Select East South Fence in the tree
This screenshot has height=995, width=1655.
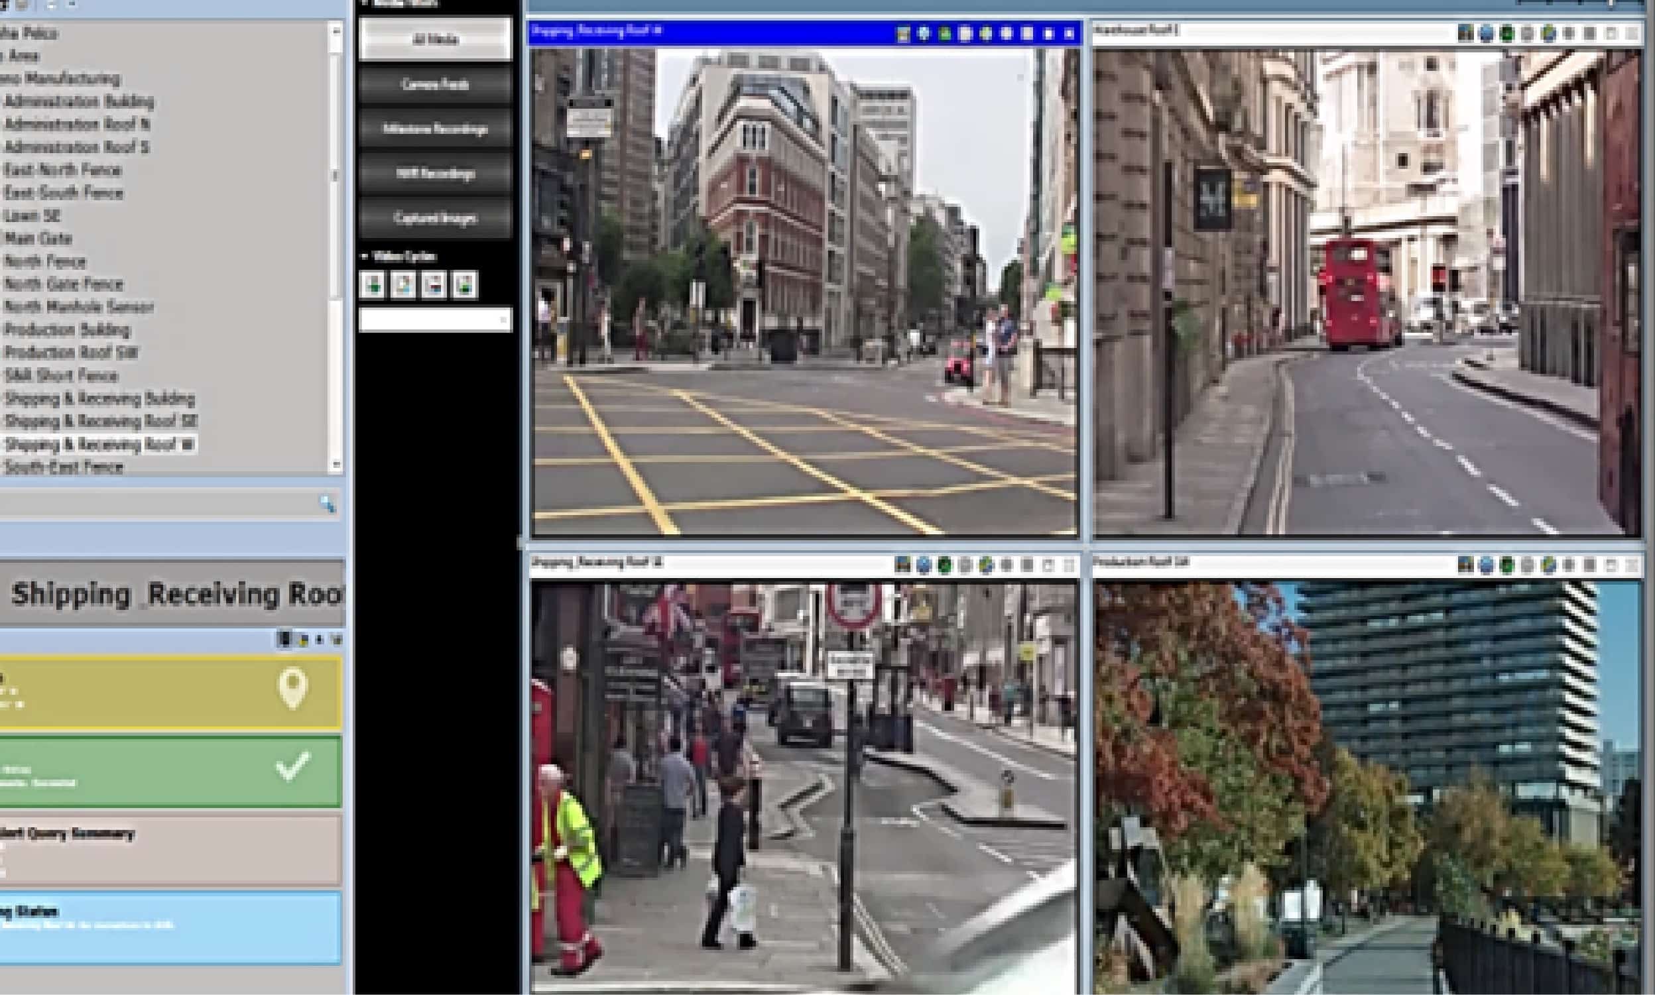(x=64, y=193)
